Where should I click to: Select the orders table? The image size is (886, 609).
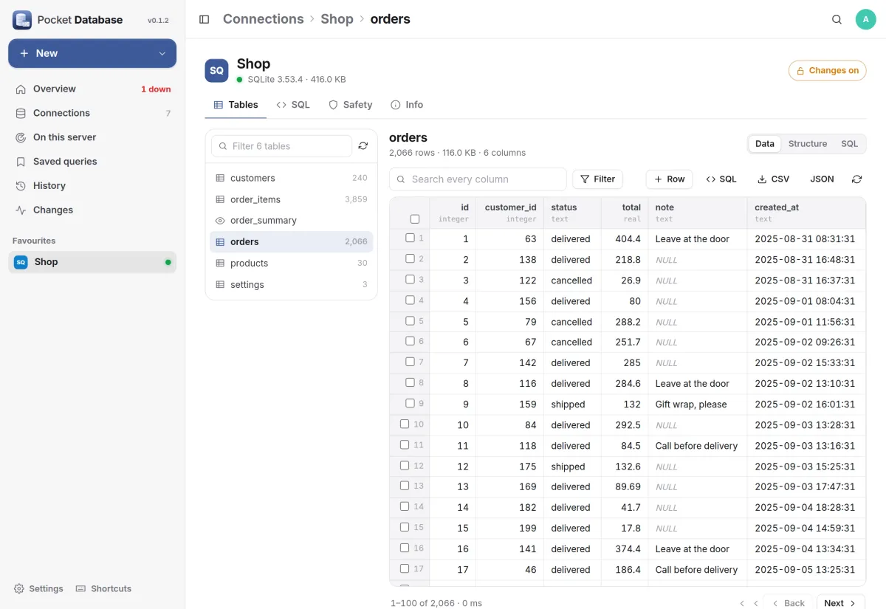[x=292, y=242]
